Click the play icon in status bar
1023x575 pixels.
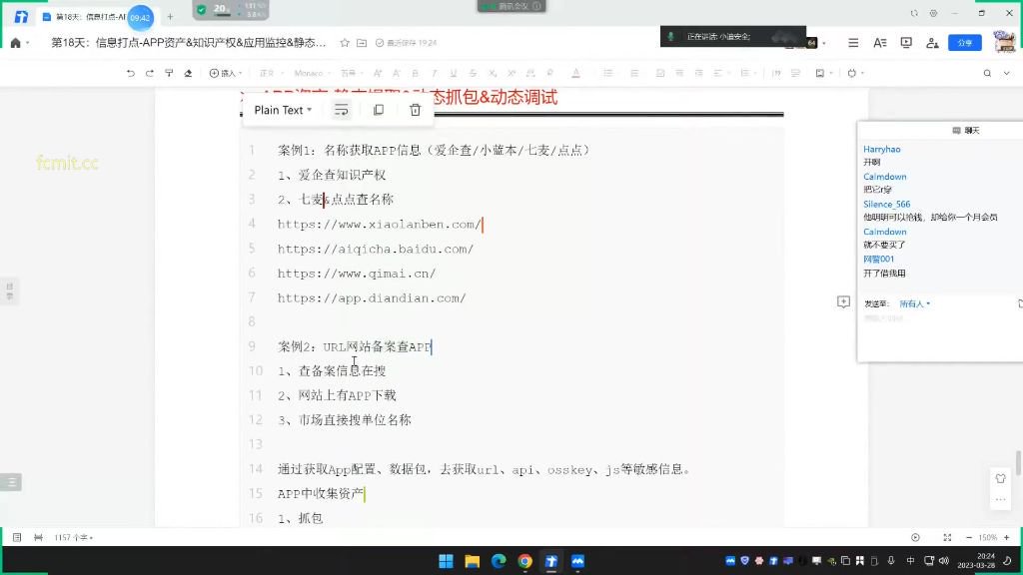pyautogui.click(x=915, y=537)
